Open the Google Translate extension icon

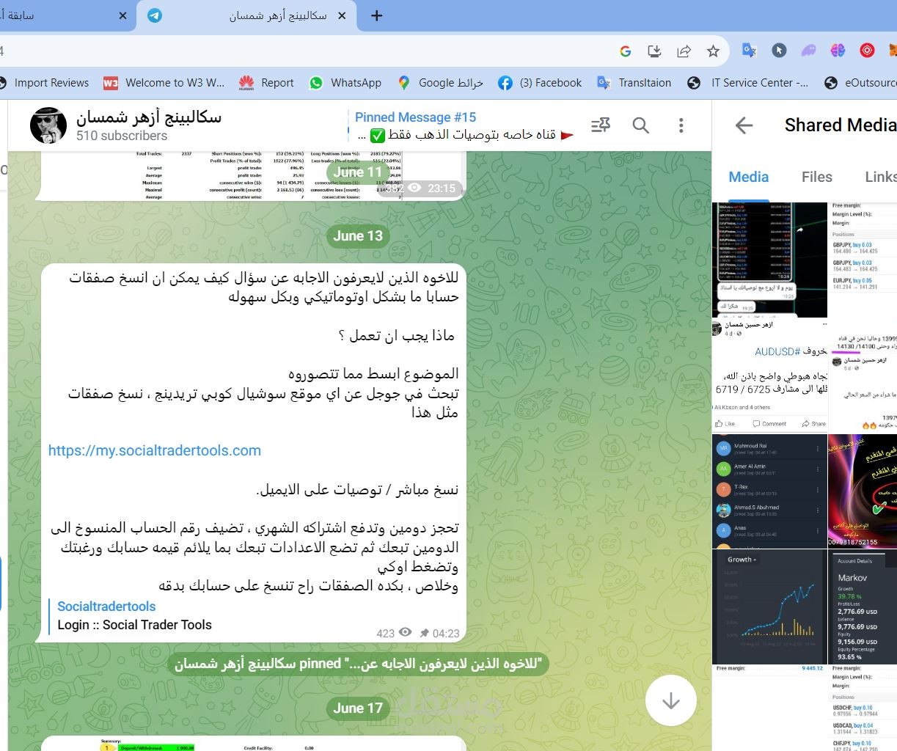click(749, 51)
